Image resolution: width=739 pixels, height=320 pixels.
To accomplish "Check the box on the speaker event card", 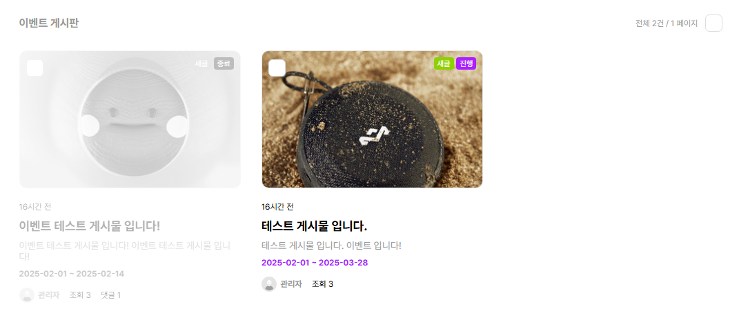I will (277, 68).
